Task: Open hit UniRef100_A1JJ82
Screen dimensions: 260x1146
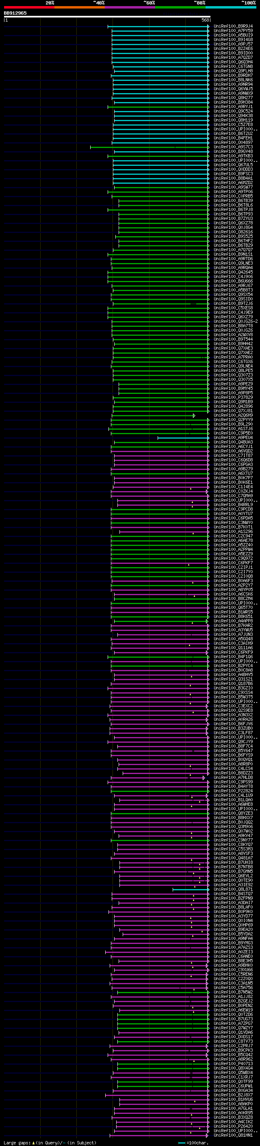Action: pos(233,996)
